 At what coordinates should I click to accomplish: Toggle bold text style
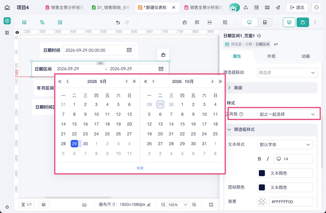click(x=259, y=159)
